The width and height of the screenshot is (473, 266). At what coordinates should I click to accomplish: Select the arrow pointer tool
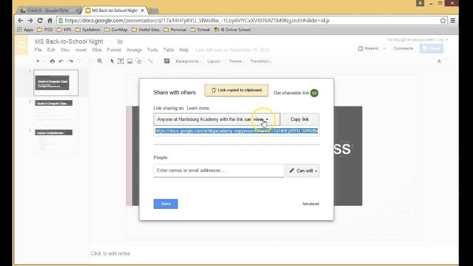(x=112, y=61)
